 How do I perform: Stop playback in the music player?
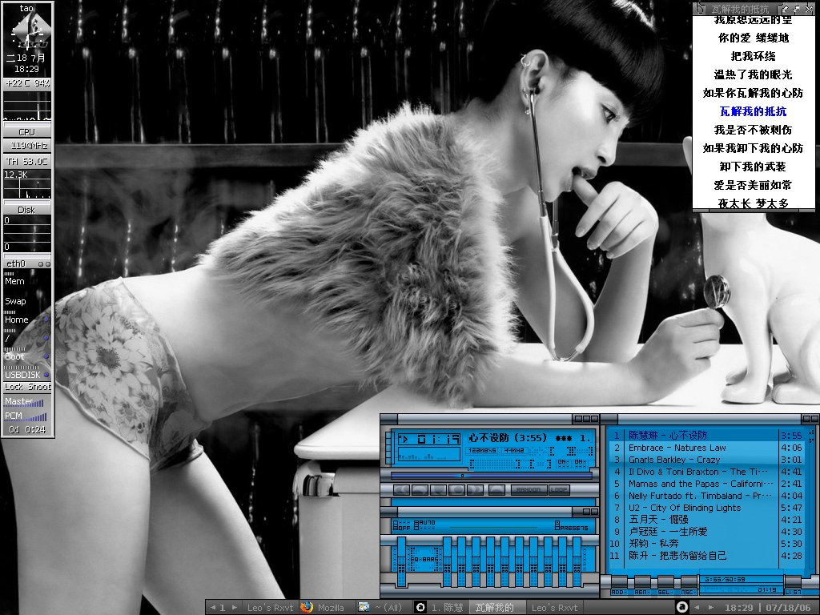pyautogui.click(x=456, y=490)
